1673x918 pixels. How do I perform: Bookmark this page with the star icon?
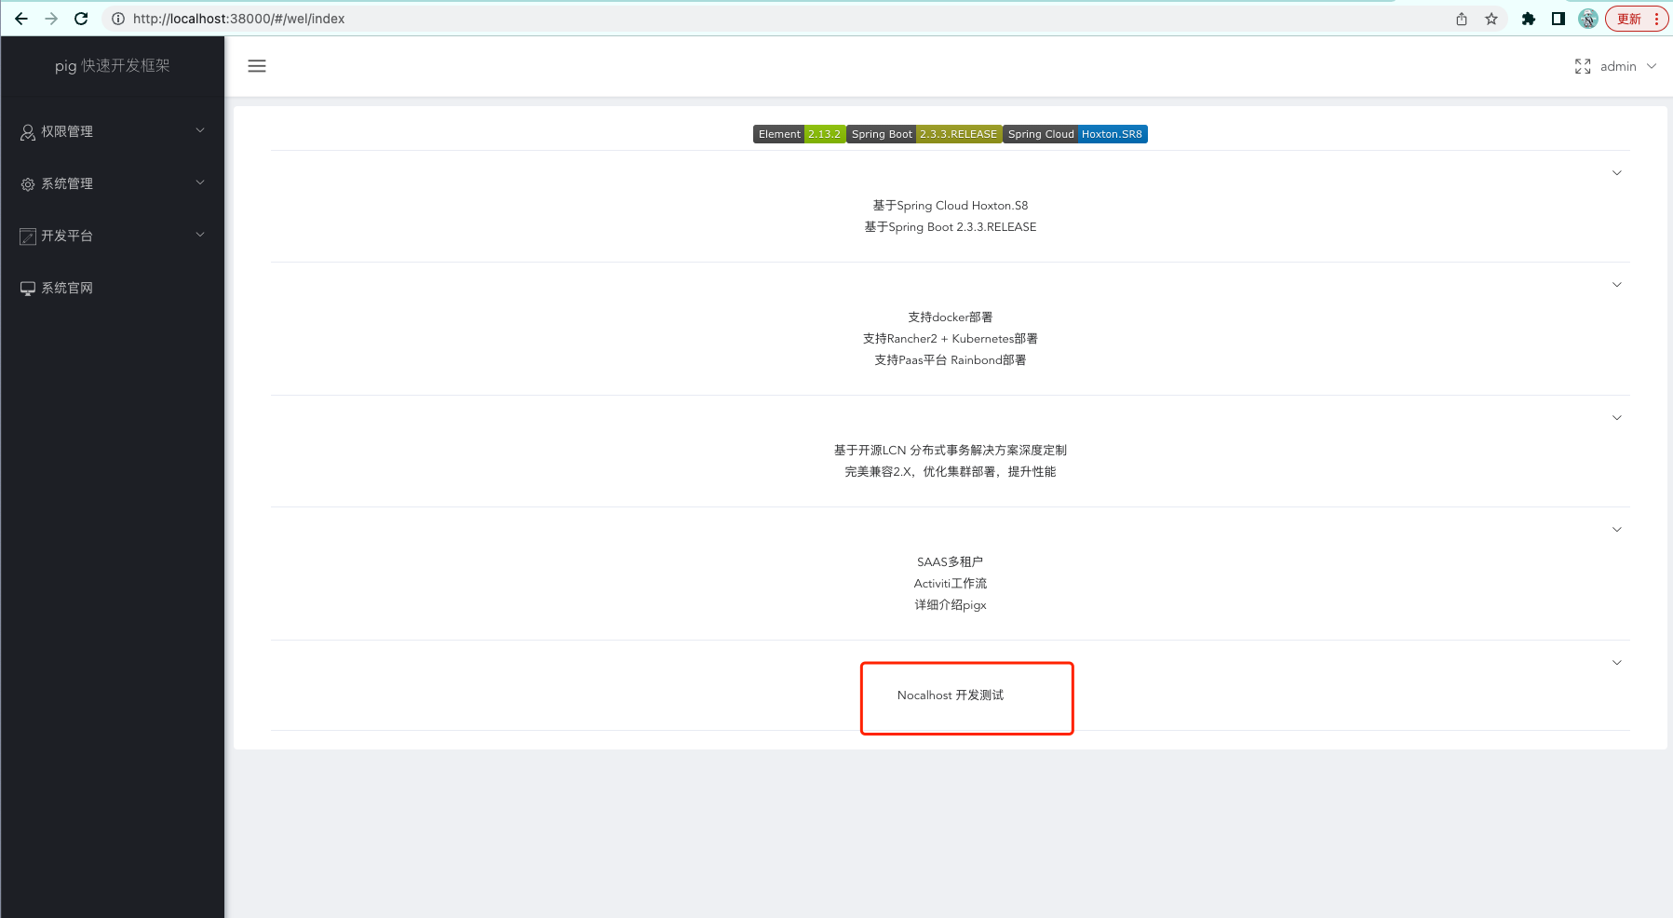coord(1491,19)
